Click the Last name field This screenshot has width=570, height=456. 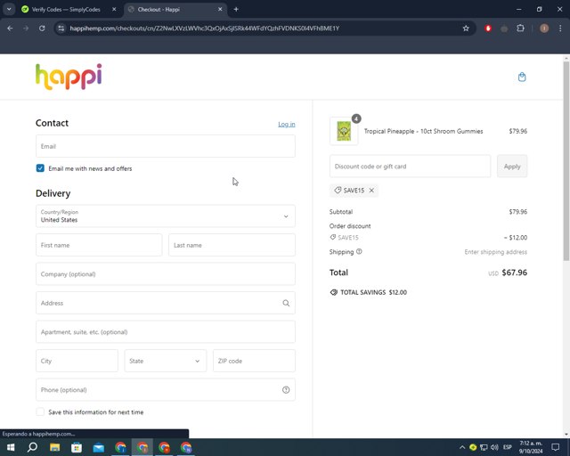point(232,245)
